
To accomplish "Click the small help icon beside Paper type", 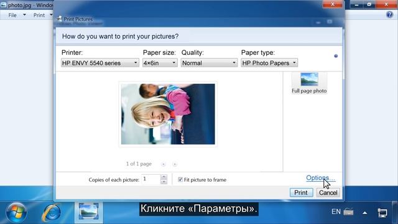I will pyautogui.click(x=336, y=56).
